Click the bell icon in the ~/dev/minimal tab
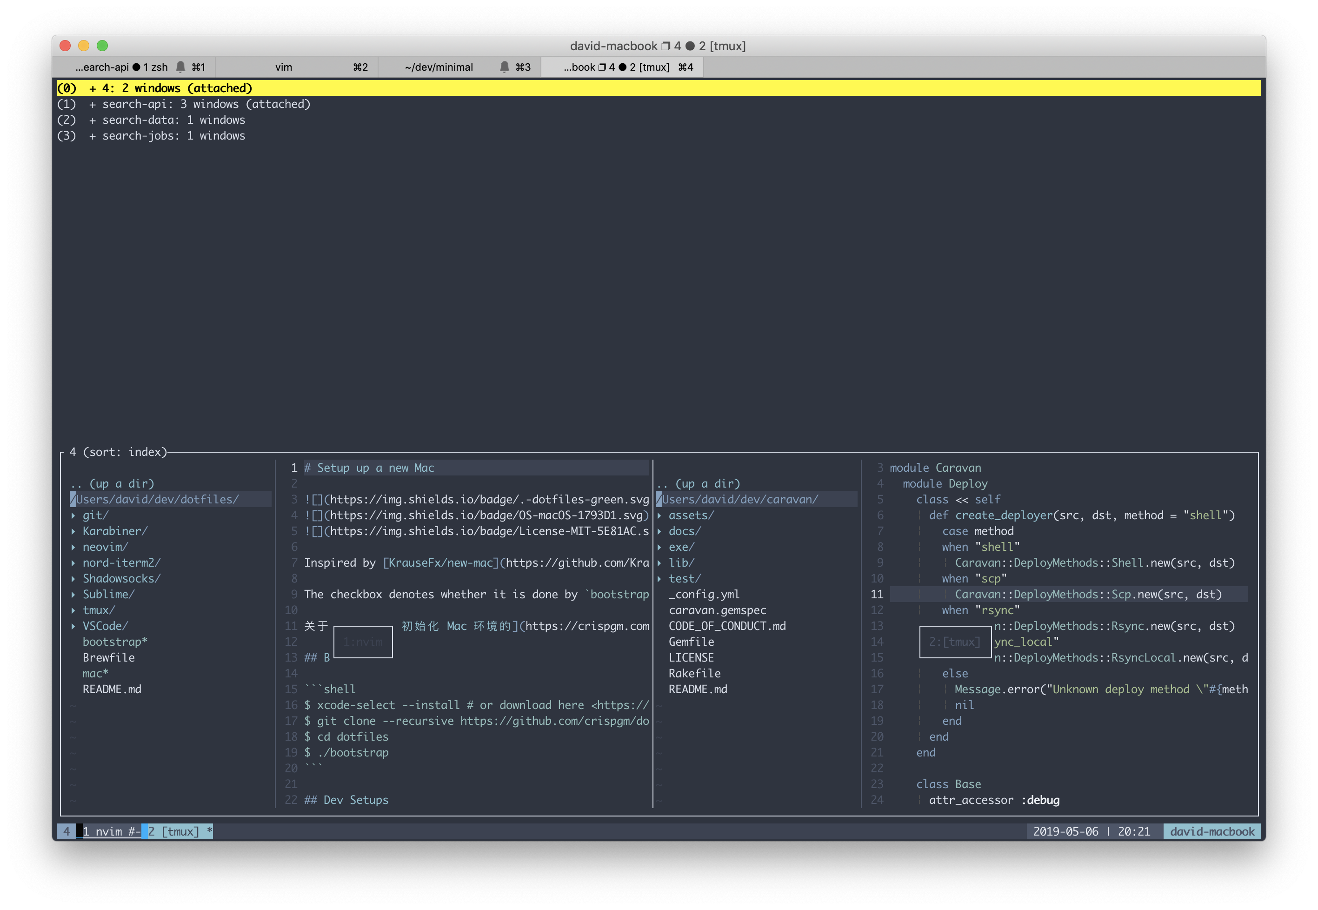Image resolution: width=1318 pixels, height=910 pixels. [x=504, y=67]
